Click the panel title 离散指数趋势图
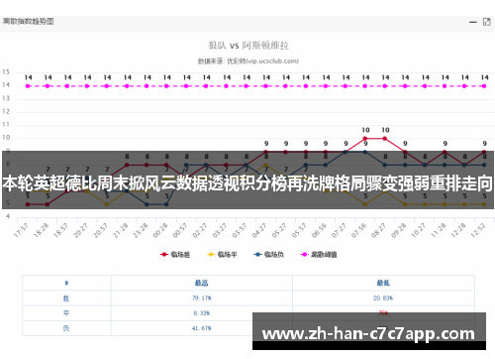 click(x=28, y=22)
